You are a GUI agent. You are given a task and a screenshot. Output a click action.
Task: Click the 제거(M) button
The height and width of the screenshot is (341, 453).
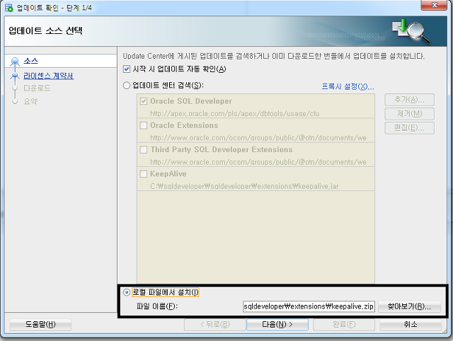pyautogui.click(x=409, y=114)
